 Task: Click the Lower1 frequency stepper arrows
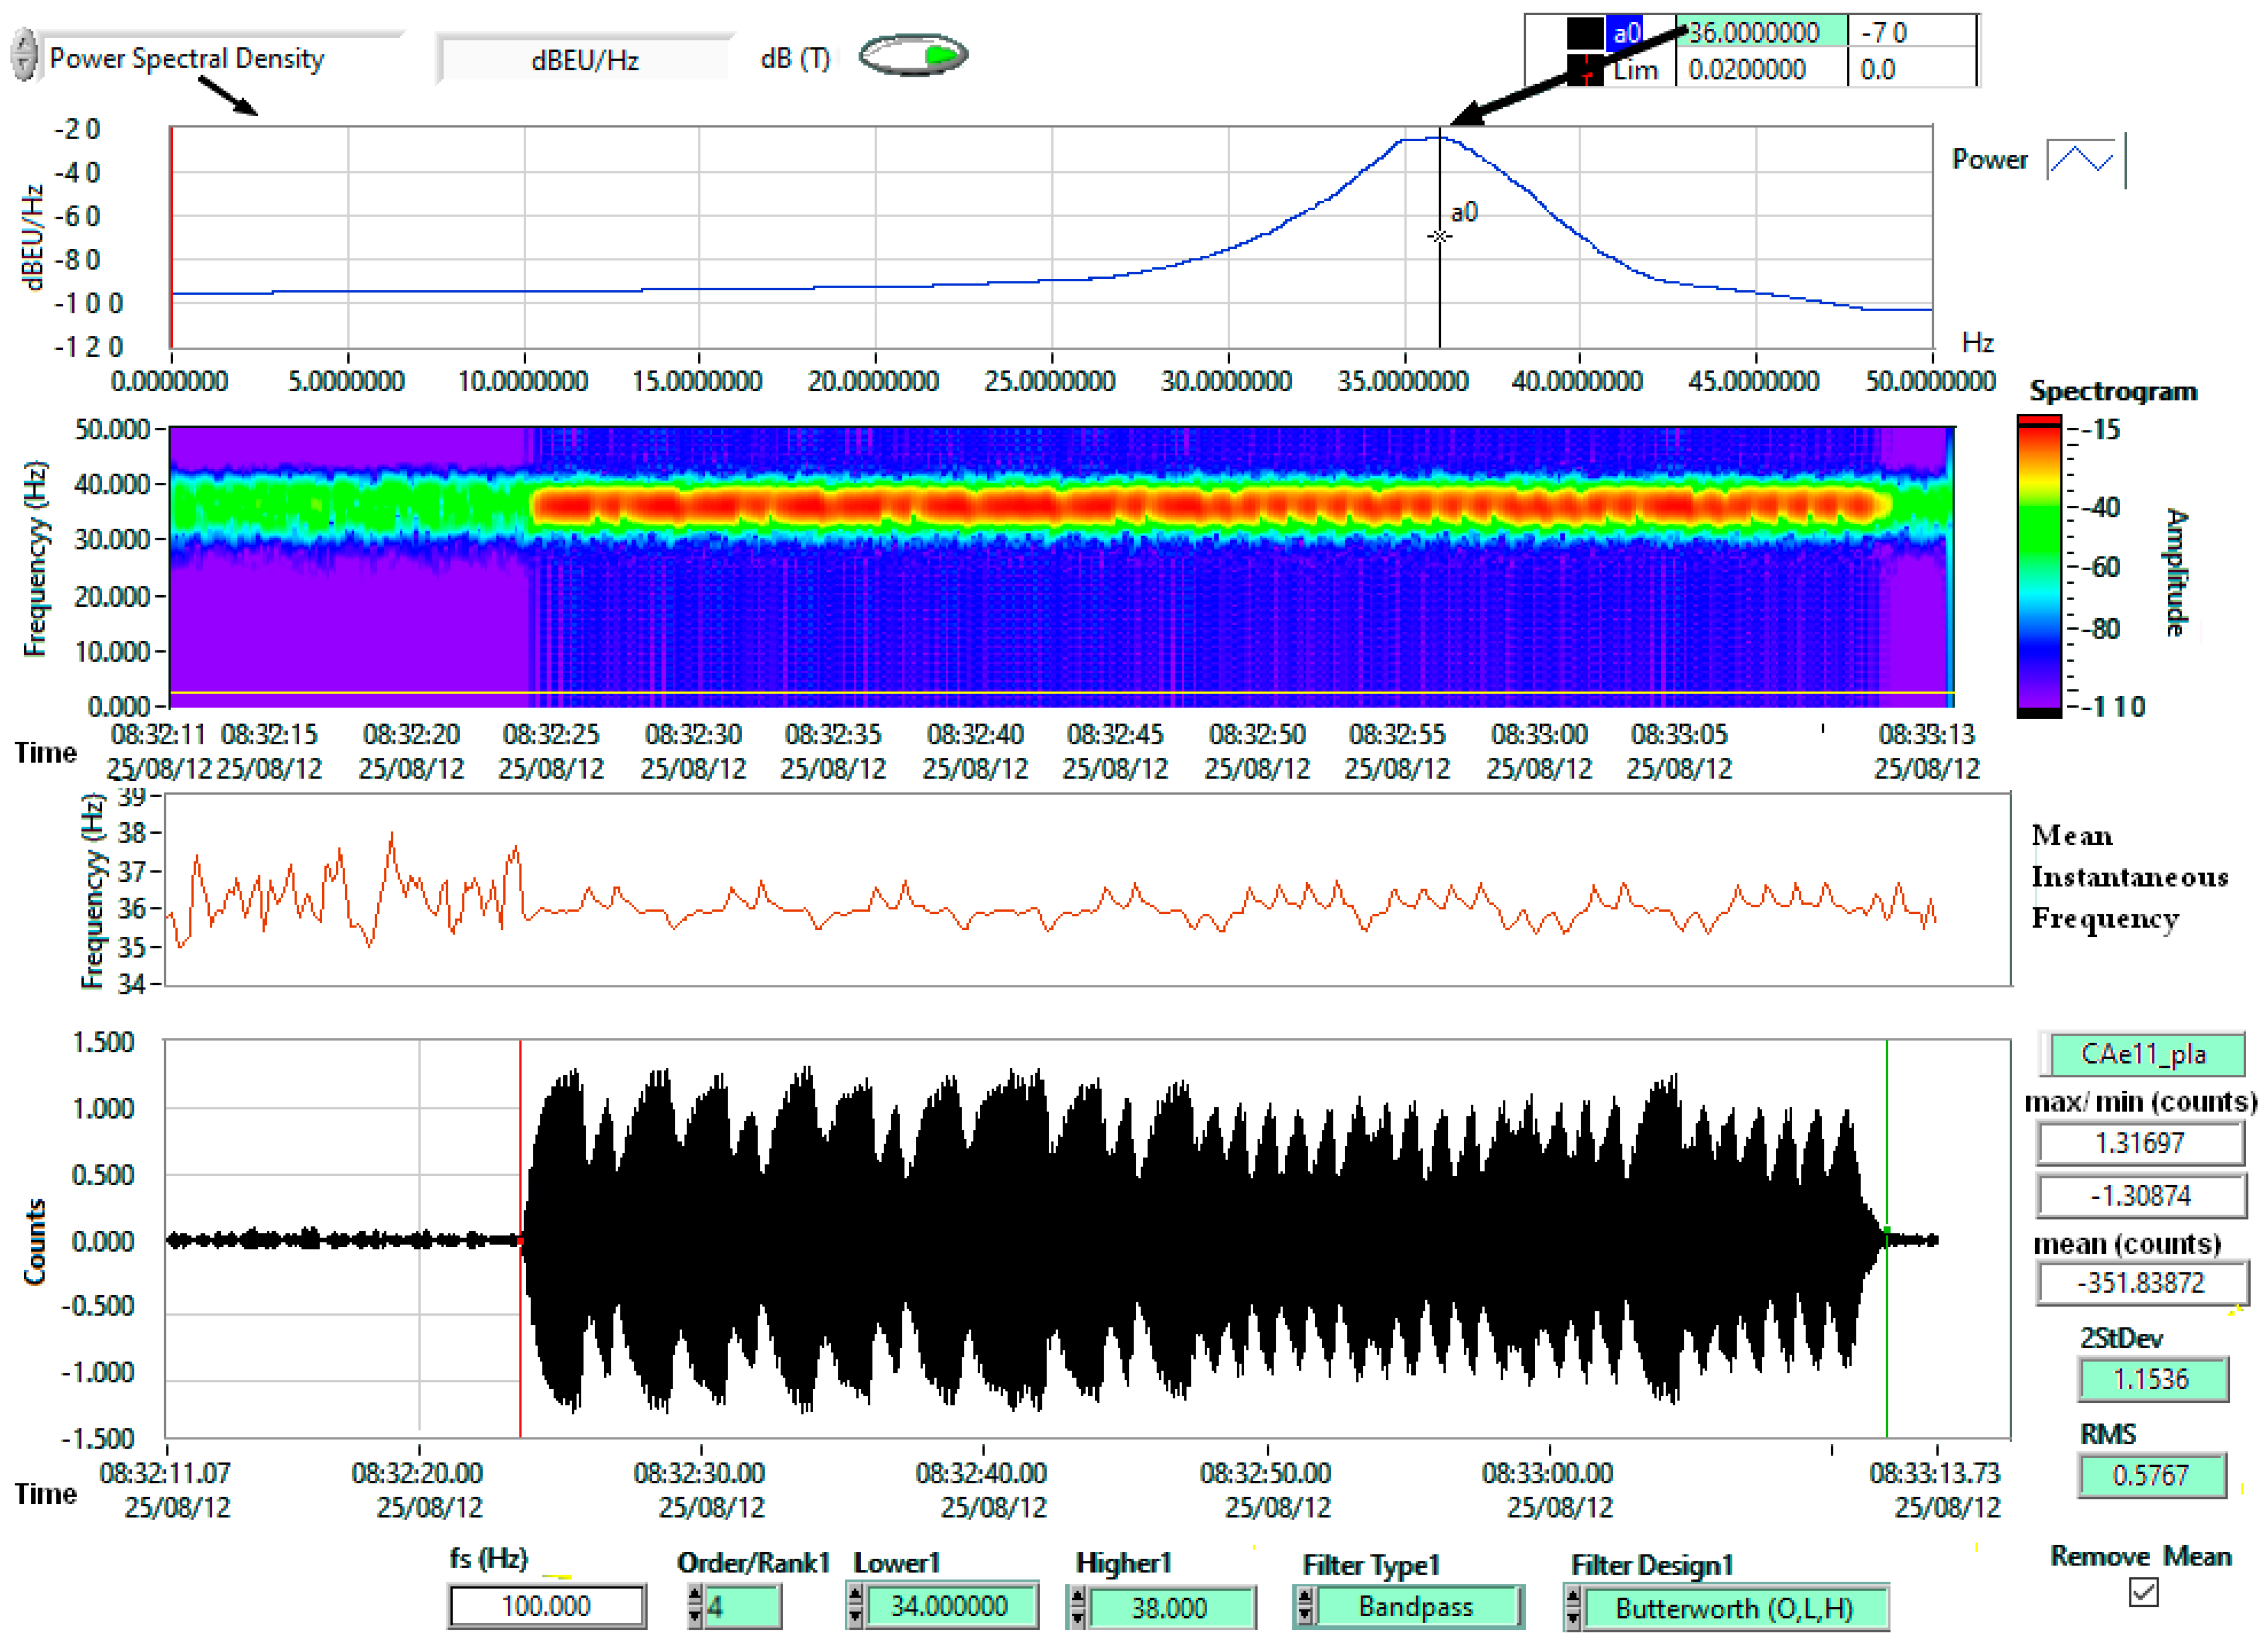pyautogui.click(x=855, y=1605)
